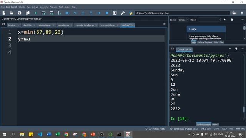Image resolution: width=246 pixels, height=138 pixels.
Task: Run the file with green play button
Action: pyautogui.click(x=36, y=13)
